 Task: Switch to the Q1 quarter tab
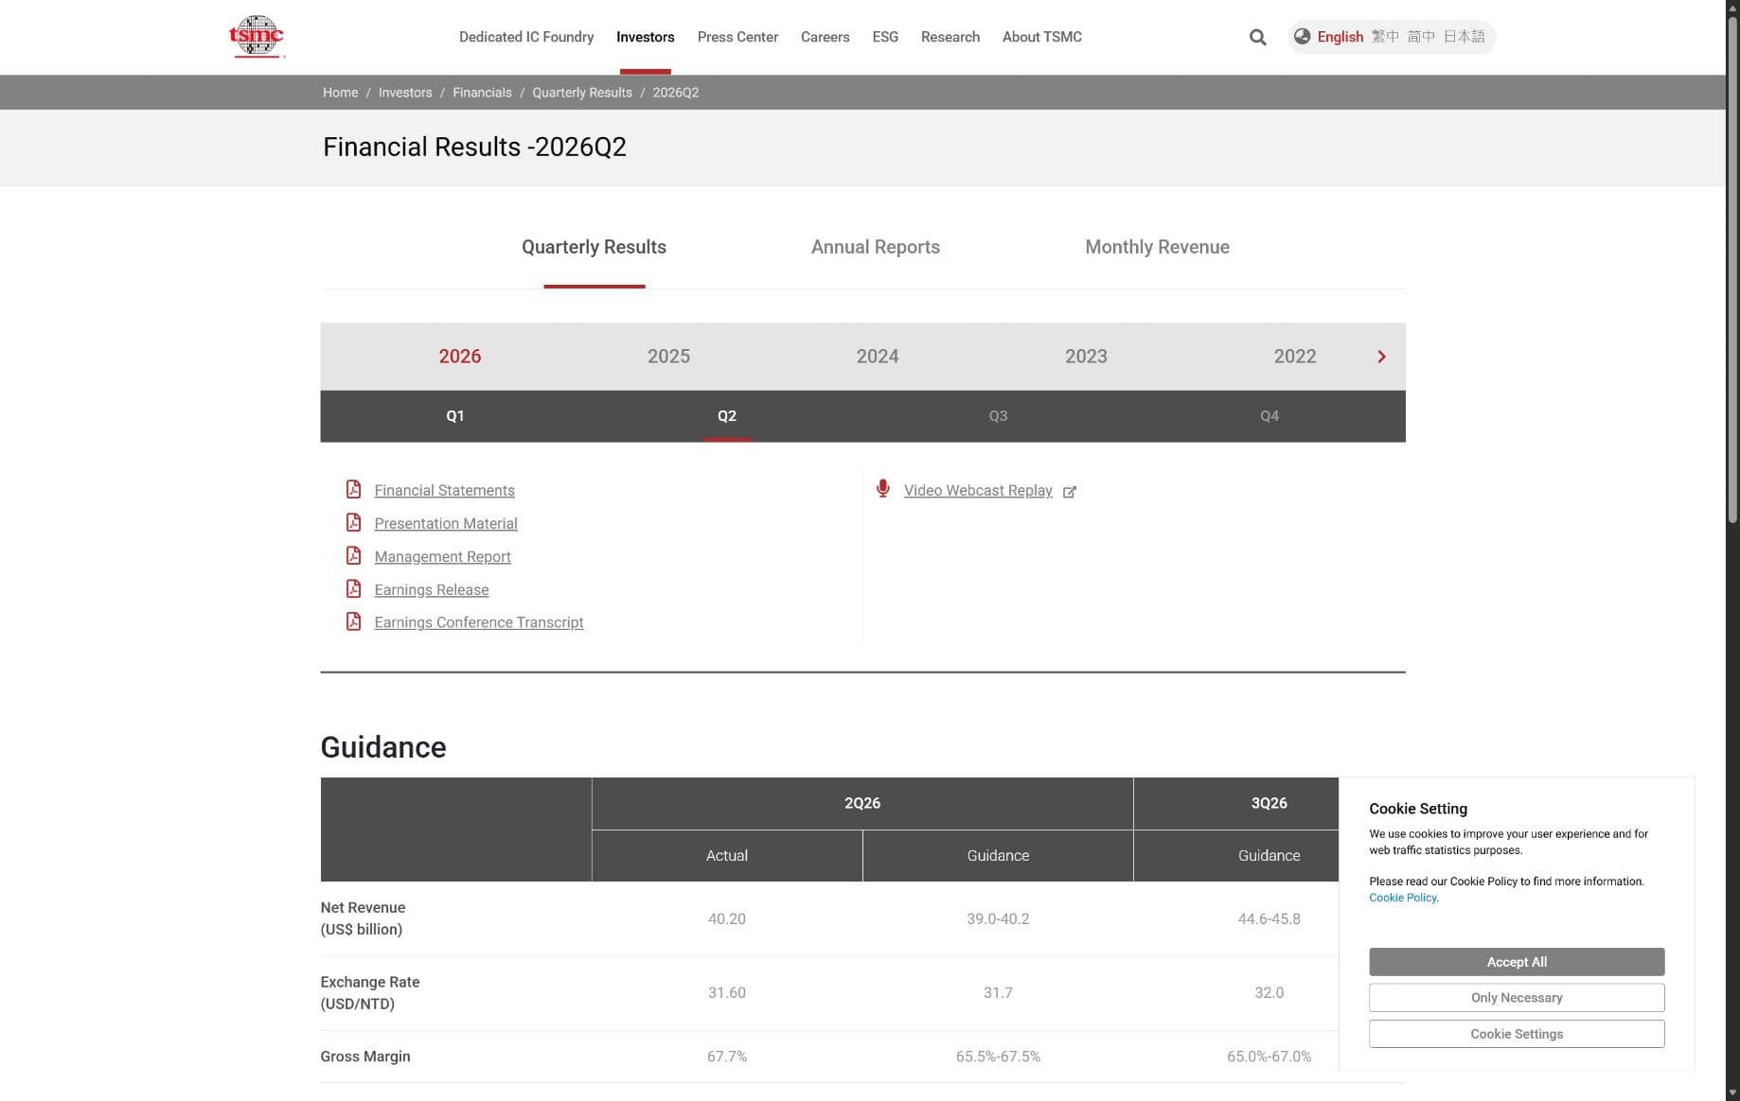(x=455, y=416)
